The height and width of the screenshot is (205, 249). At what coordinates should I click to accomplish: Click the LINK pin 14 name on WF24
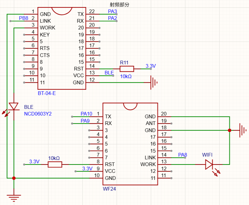(x=150, y=158)
